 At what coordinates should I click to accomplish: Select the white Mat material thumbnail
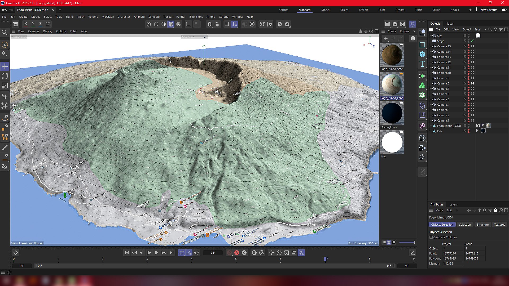click(x=392, y=142)
